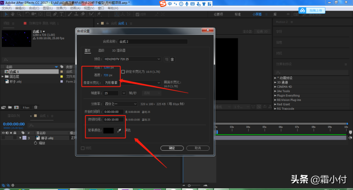Image resolution: width=353 pixels, height=190 pixels.
Task: Switch to the 高级 tab in dialog
Action: point(101,51)
